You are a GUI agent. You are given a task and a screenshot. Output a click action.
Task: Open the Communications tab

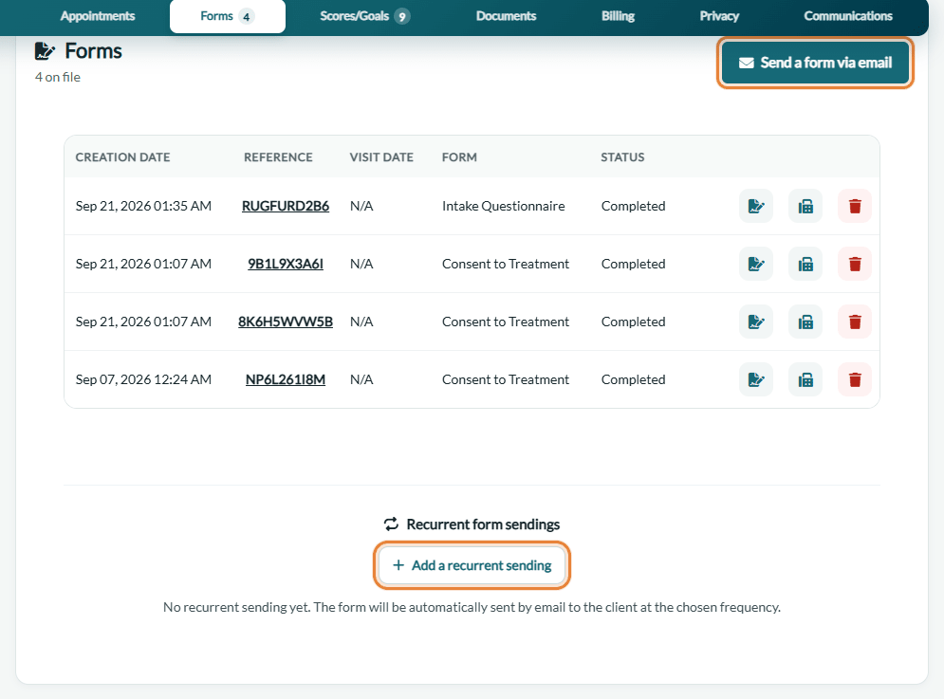[847, 16]
